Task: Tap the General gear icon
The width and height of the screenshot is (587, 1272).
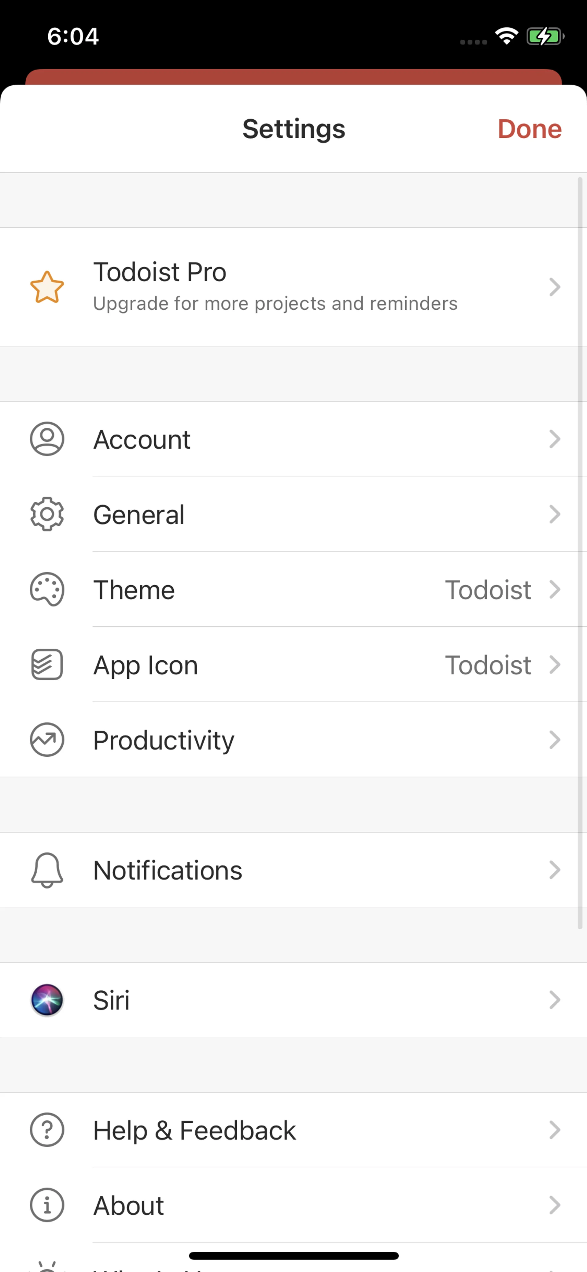Action: [47, 514]
